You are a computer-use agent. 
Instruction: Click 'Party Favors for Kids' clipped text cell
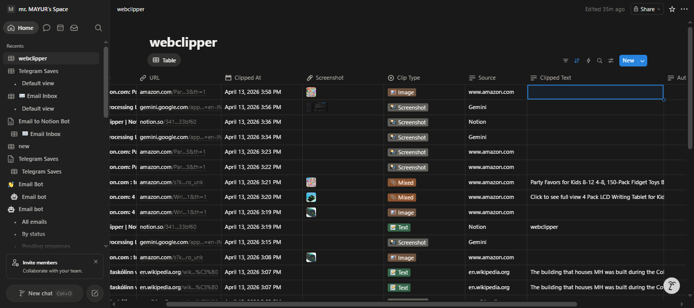[595, 182]
